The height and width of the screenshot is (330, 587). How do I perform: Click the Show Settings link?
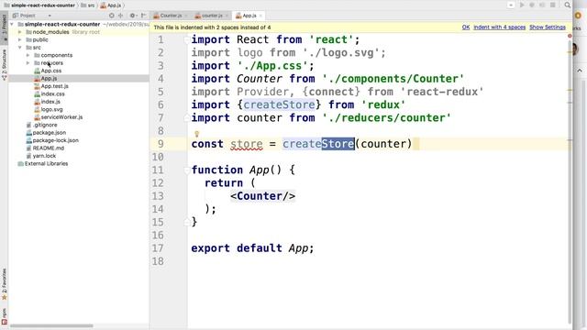tap(548, 27)
